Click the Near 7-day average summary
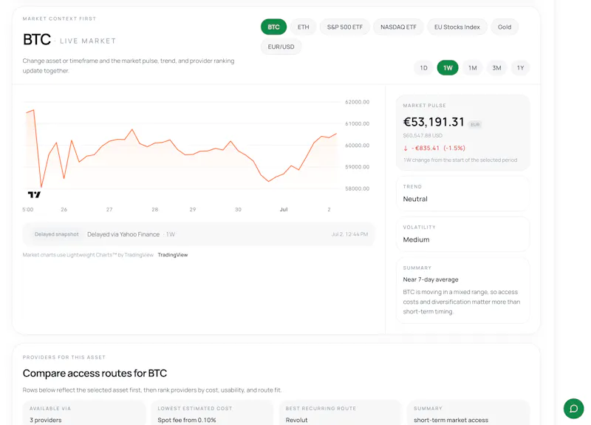Image resolution: width=591 pixels, height=425 pixels. (x=431, y=279)
